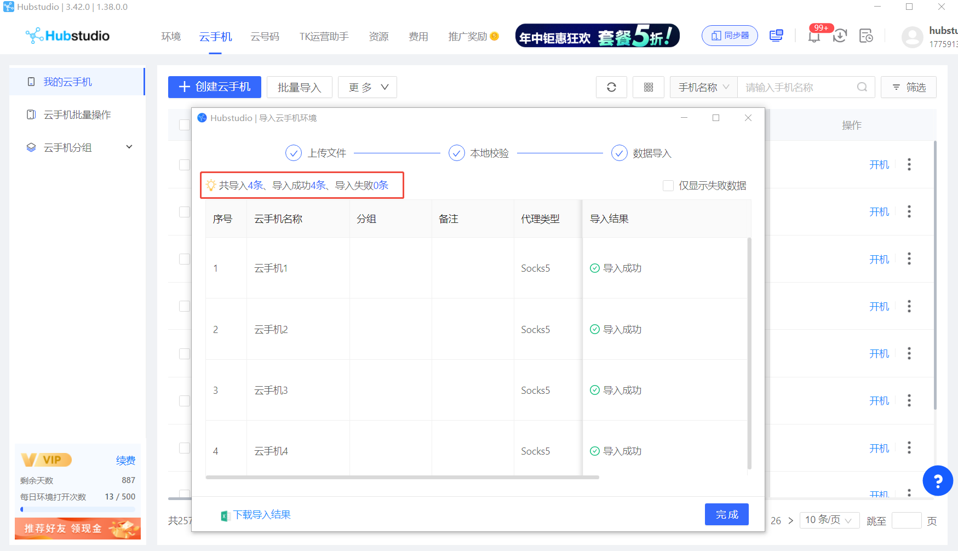Click the 跳至 page number input
Screen dimensions: 958x551
pyautogui.click(x=907, y=520)
